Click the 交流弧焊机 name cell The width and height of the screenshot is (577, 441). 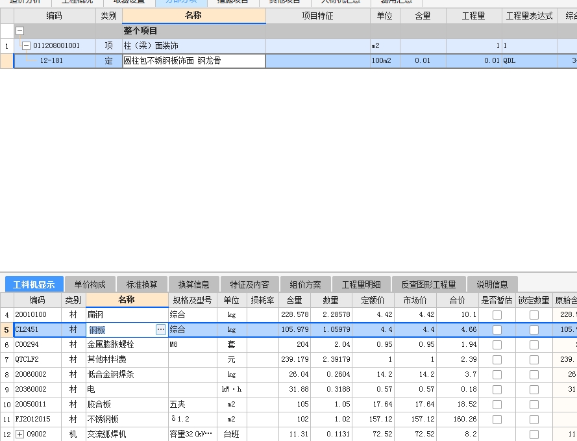127,434
